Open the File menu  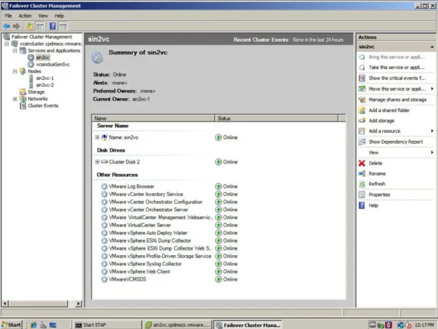click(8, 16)
